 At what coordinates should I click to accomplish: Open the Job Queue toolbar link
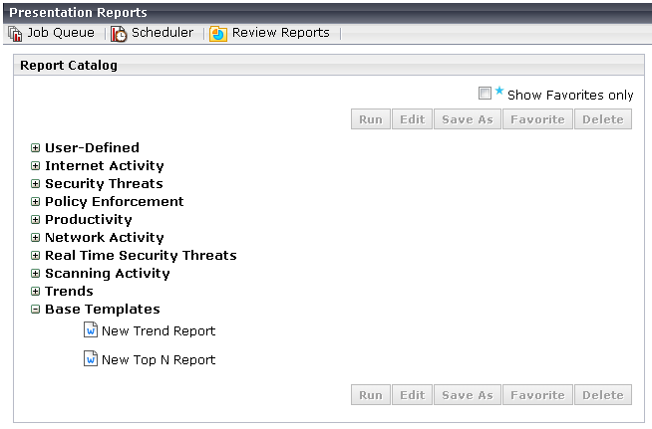61,33
